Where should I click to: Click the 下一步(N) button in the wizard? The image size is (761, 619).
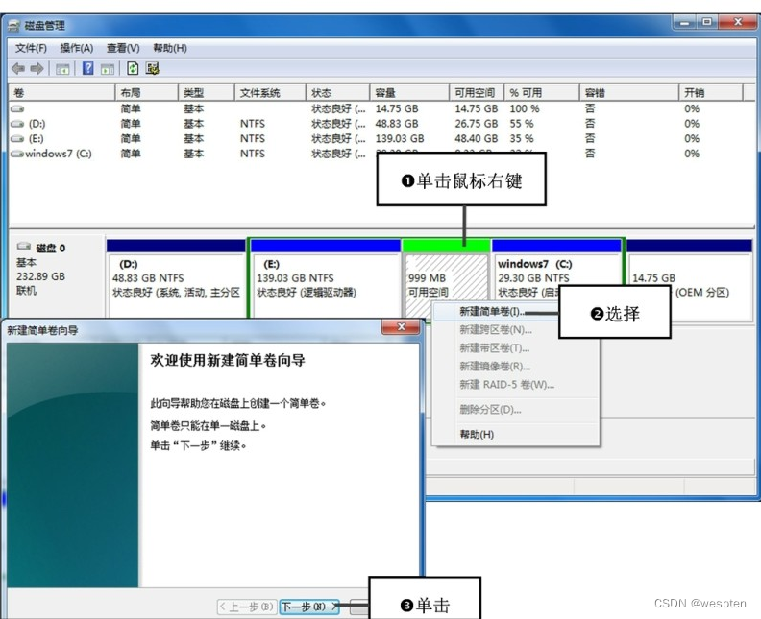click(x=309, y=607)
